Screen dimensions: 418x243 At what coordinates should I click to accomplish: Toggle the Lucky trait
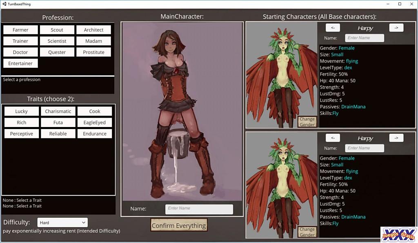pos(22,111)
